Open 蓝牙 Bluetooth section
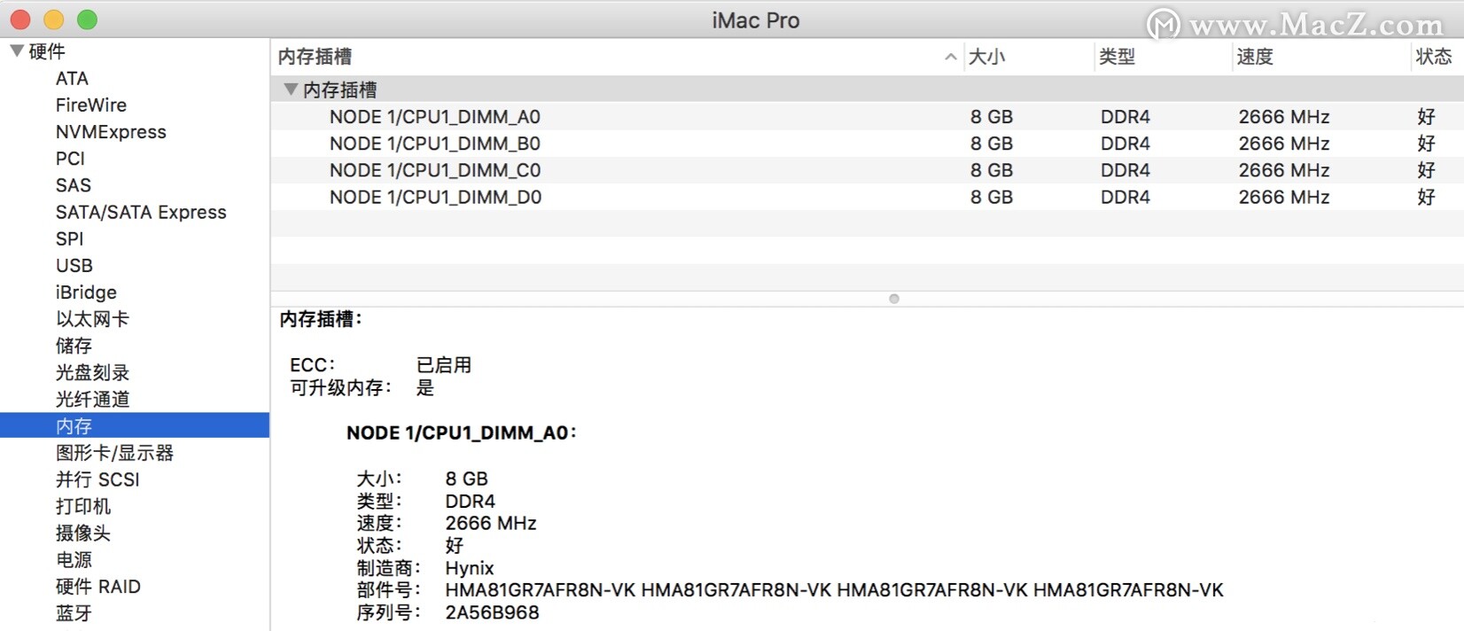1464x631 pixels. (74, 612)
